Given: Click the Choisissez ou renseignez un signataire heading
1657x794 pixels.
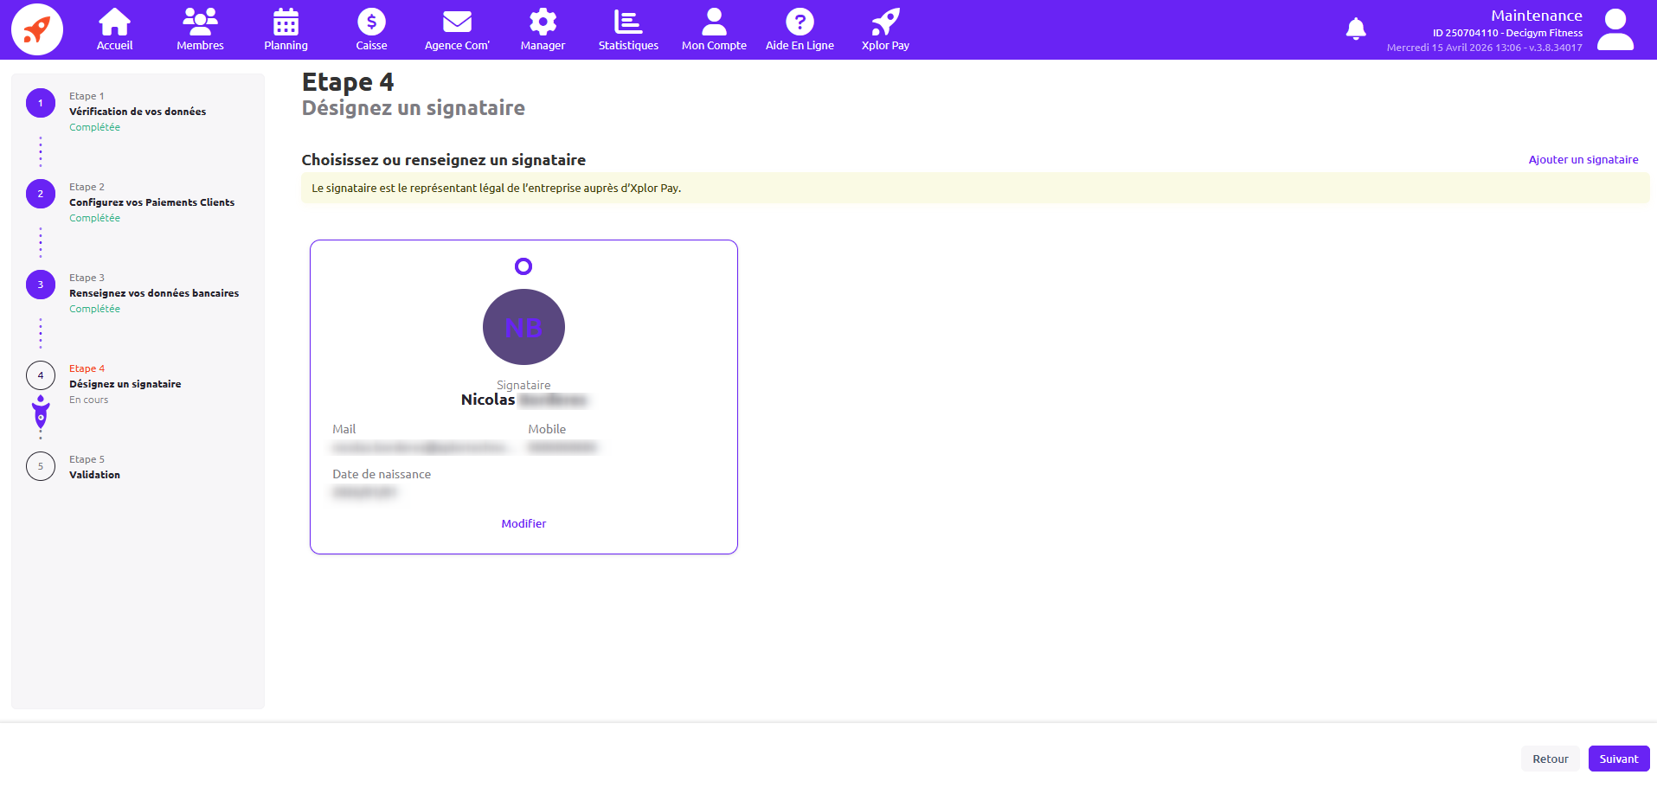Looking at the screenshot, I should point(443,160).
